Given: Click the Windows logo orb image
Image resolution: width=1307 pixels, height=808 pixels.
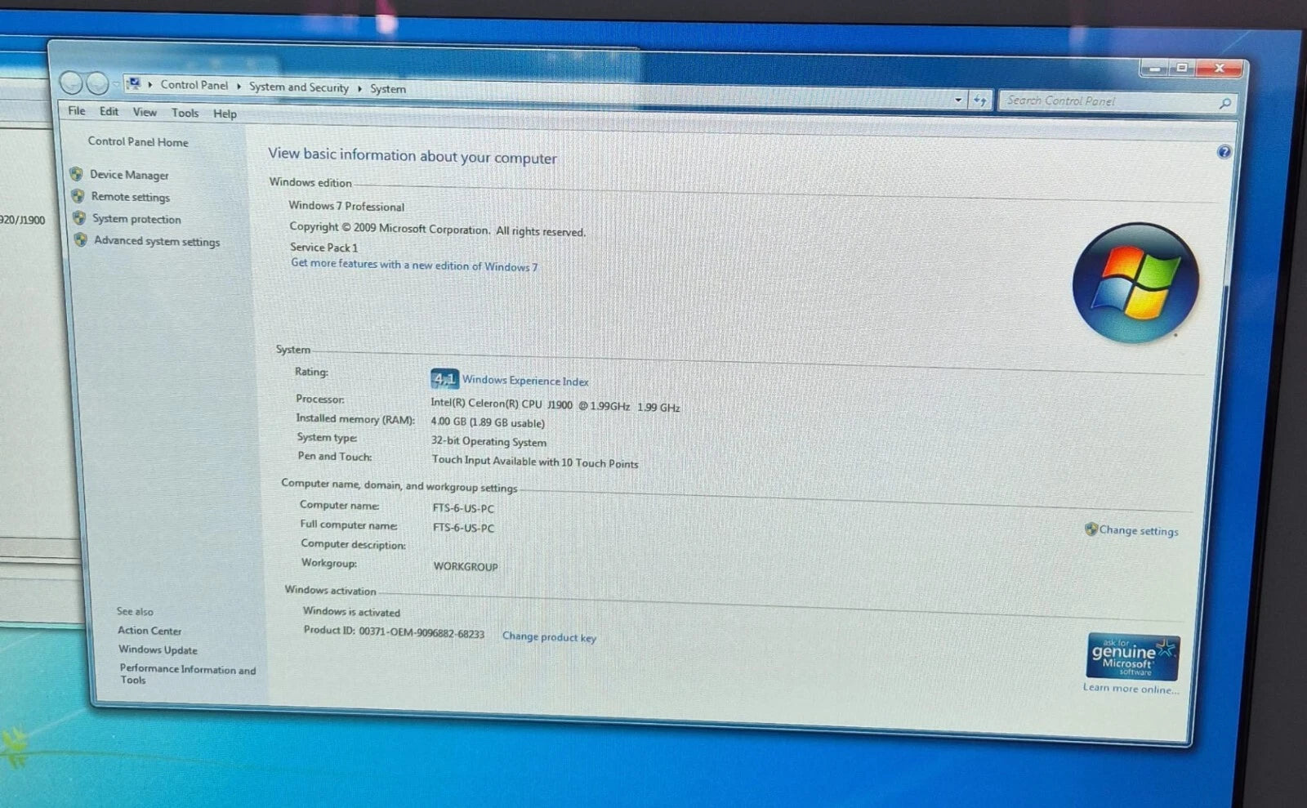Looking at the screenshot, I should pyautogui.click(x=1135, y=283).
